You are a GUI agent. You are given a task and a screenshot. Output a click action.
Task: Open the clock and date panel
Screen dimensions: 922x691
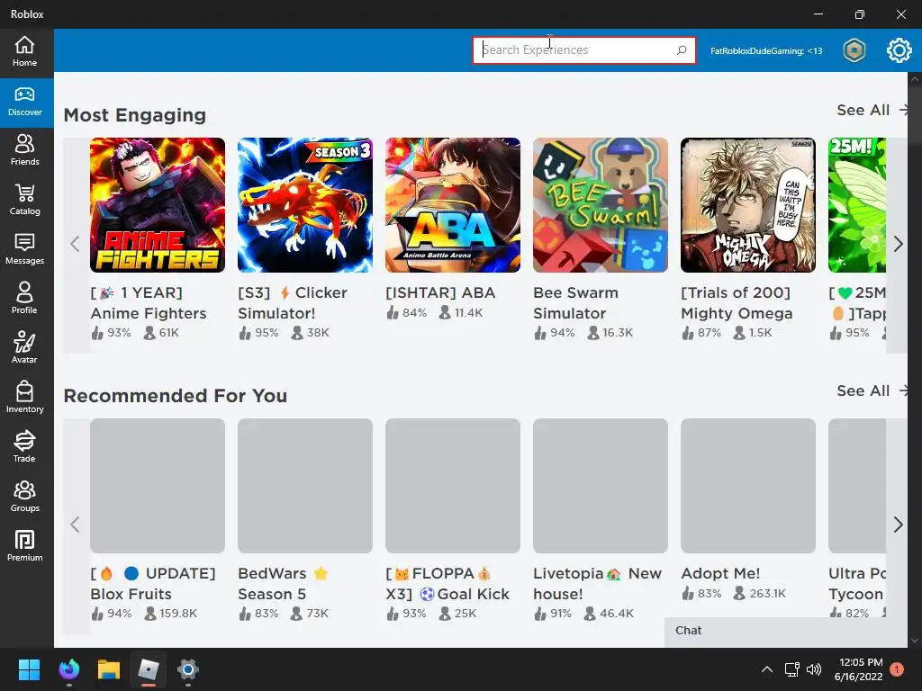tap(858, 669)
